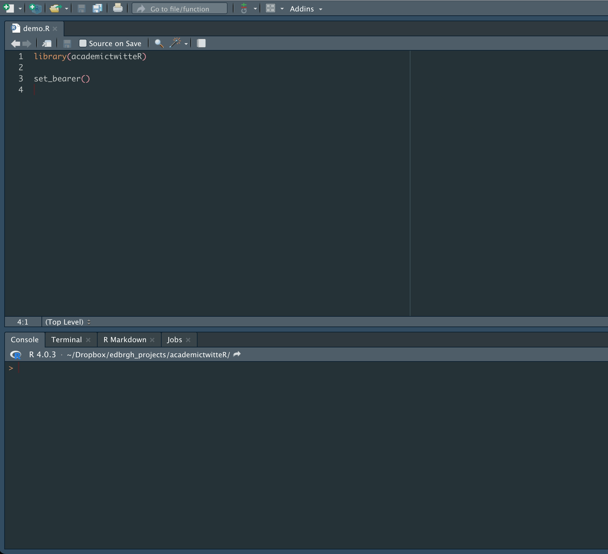This screenshot has height=554, width=608.
Task: Open the R Markdown tab
Action: 125,340
